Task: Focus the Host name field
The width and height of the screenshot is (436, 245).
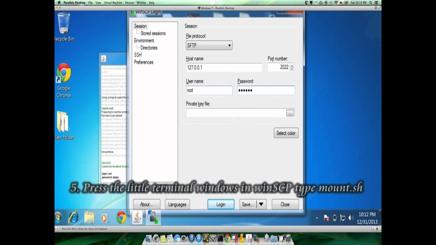Action: click(224, 67)
